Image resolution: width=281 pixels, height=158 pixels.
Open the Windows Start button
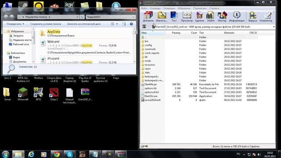[5, 154]
